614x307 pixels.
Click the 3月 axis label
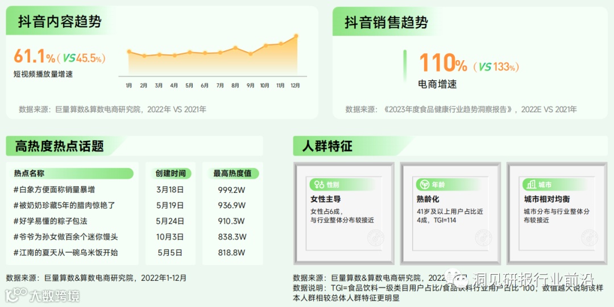159,86
